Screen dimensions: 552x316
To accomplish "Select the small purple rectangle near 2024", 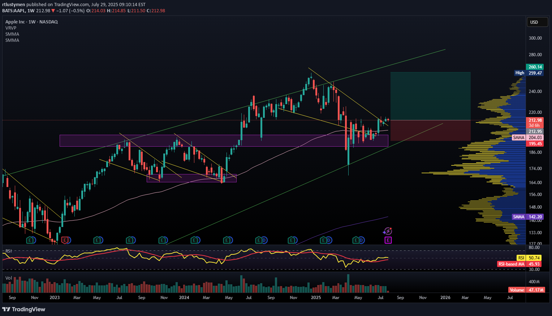I will click(191, 178).
